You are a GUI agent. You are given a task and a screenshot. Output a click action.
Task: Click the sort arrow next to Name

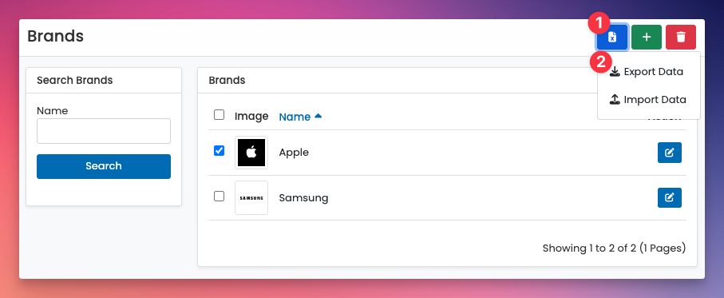coord(318,117)
